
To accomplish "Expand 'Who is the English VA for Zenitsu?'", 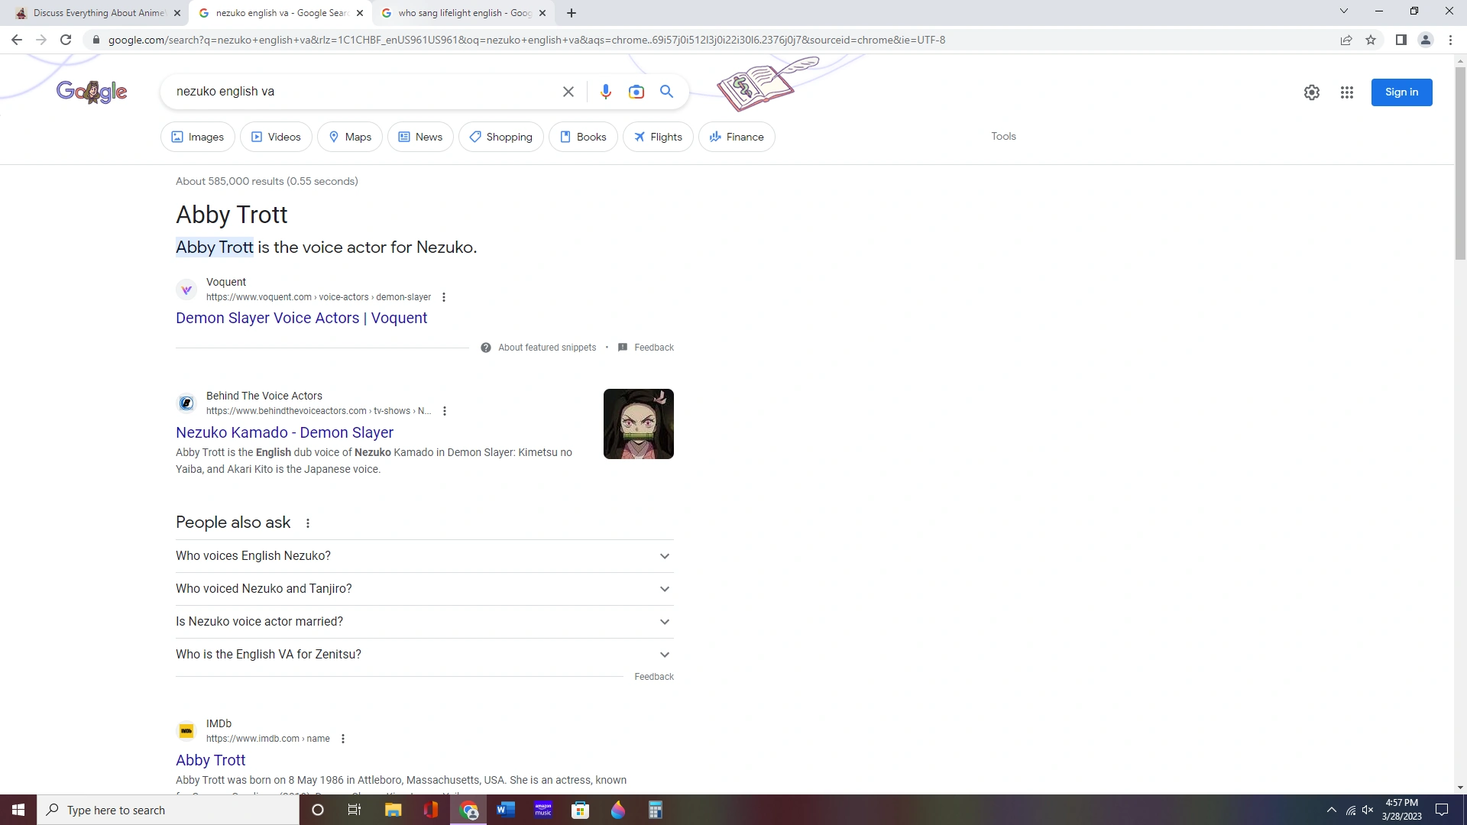I will pos(424,655).
